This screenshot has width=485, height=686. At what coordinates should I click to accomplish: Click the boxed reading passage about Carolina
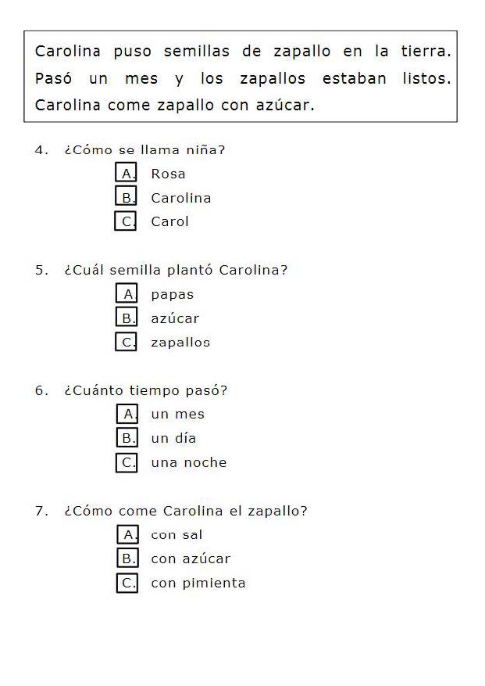click(241, 77)
